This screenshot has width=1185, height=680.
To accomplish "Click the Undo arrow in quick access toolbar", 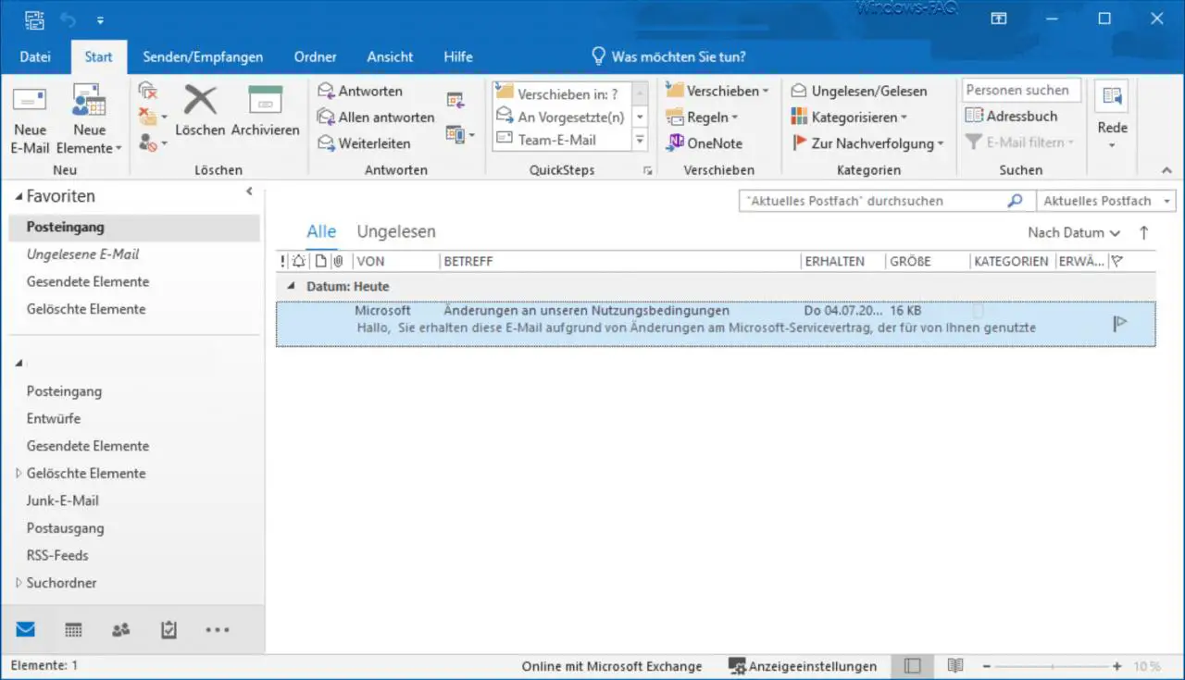I will (x=69, y=19).
